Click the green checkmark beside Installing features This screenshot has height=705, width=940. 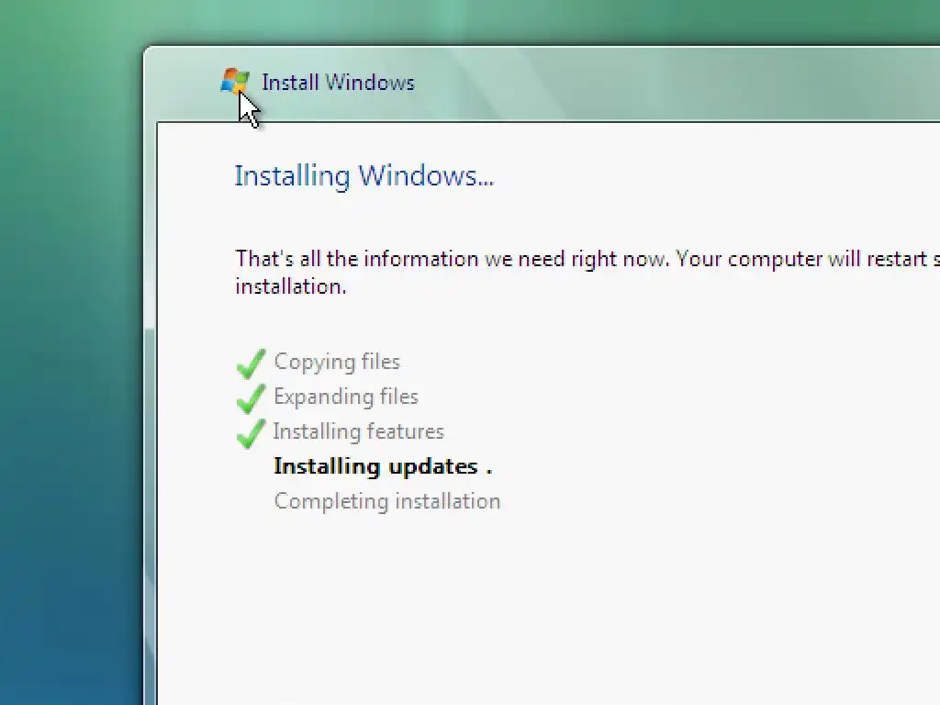click(252, 433)
